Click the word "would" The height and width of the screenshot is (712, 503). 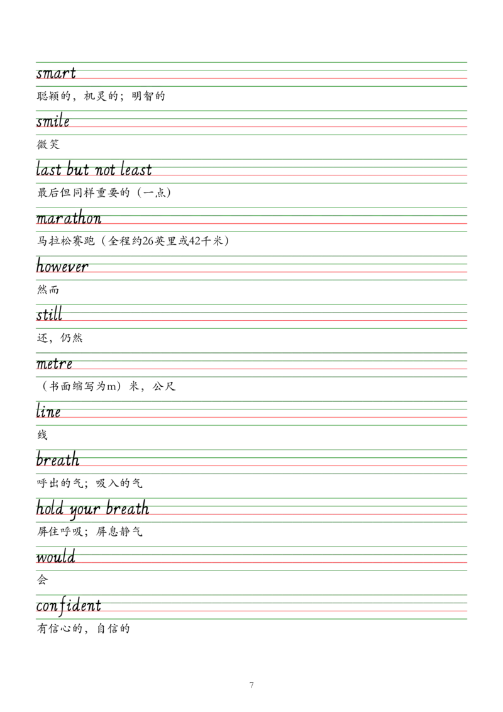coord(55,557)
